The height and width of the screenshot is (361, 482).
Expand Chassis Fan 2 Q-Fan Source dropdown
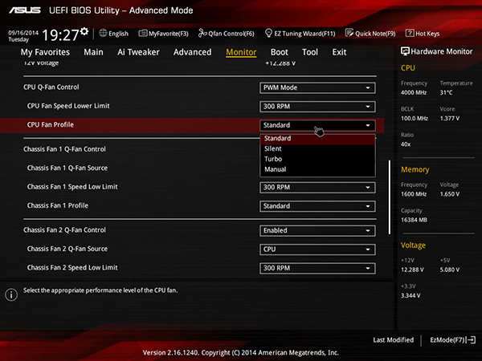coord(317,249)
